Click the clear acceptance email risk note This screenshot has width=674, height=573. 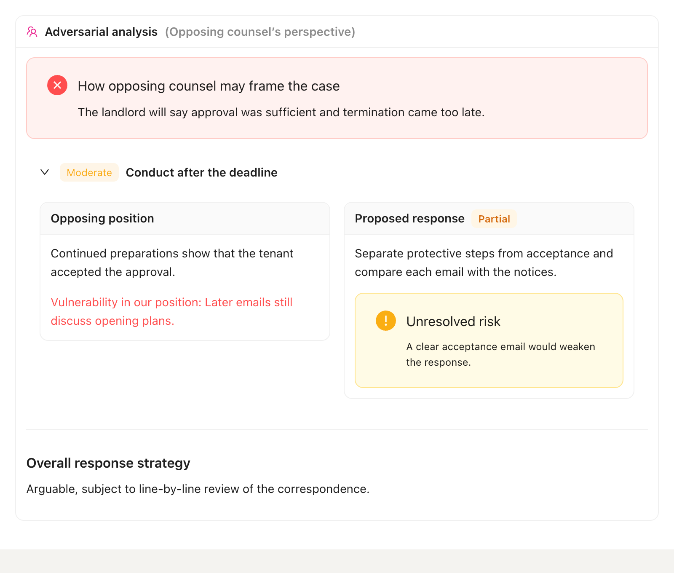click(x=501, y=354)
